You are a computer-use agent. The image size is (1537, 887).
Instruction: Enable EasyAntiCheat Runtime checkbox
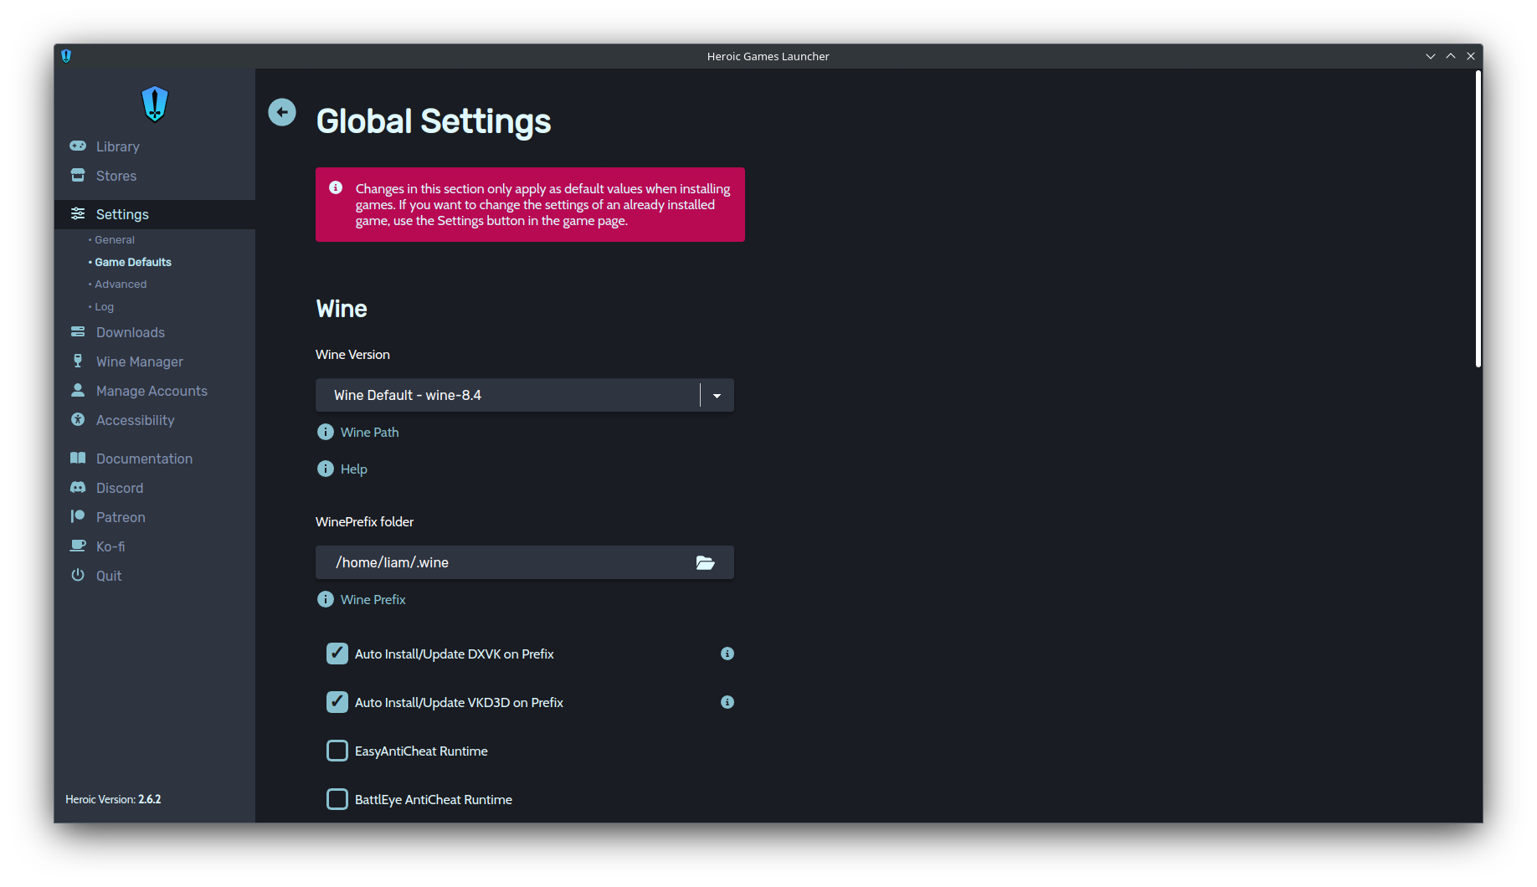pos(337,751)
